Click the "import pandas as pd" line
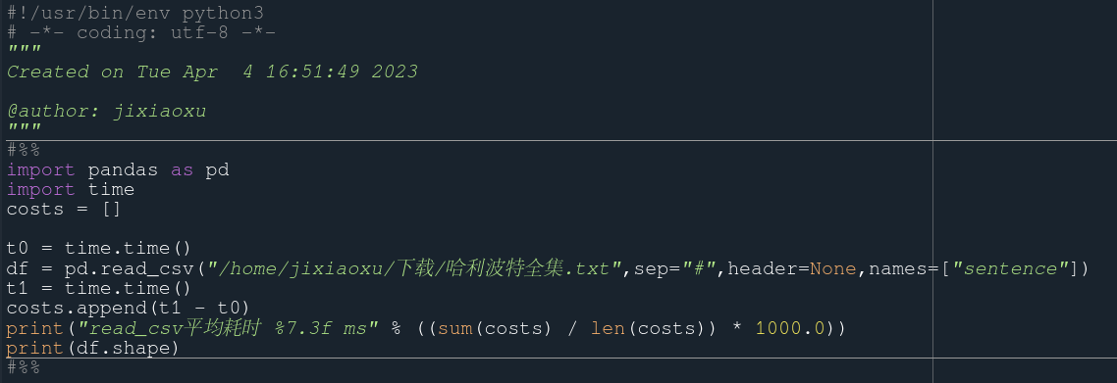 click(x=118, y=170)
